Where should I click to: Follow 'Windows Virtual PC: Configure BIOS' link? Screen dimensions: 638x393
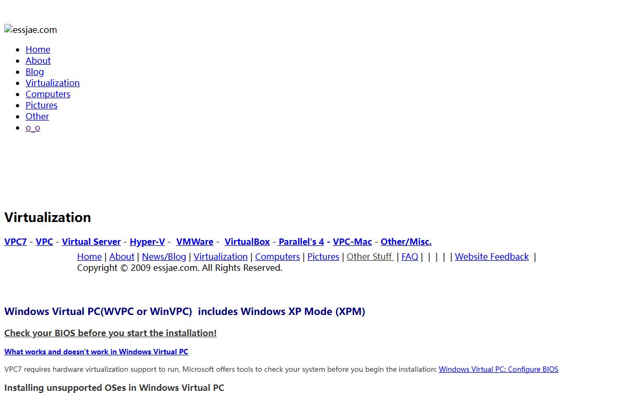click(498, 369)
